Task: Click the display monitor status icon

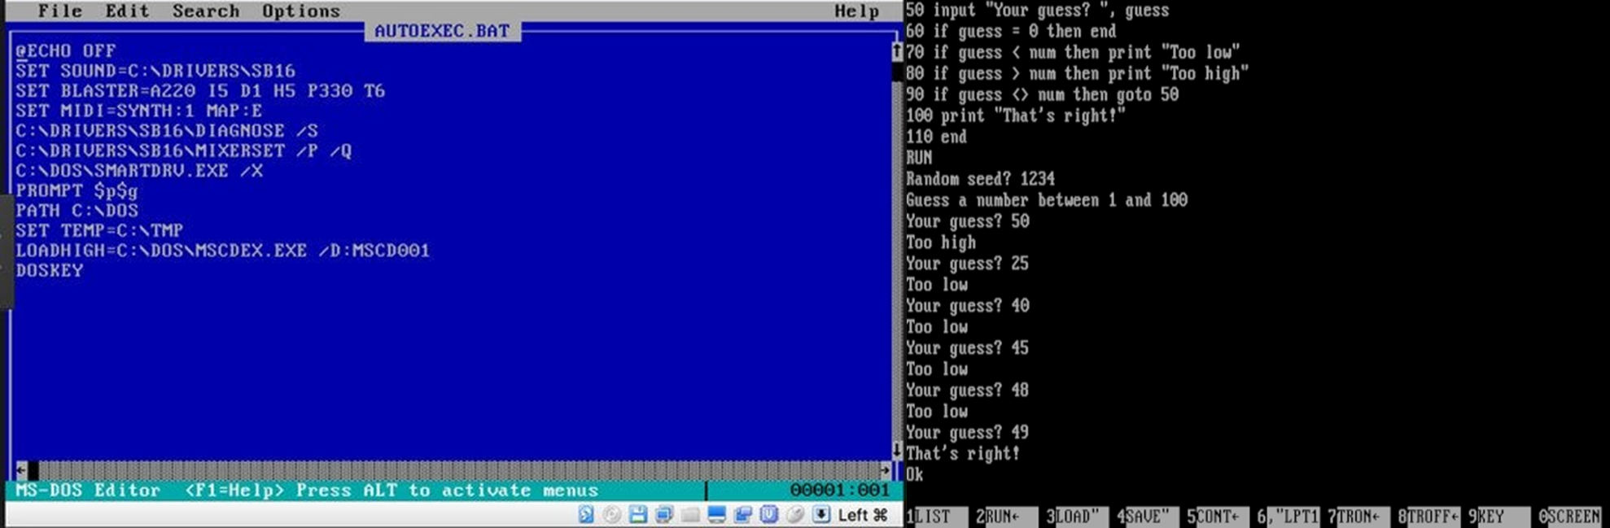Action: pos(716,515)
